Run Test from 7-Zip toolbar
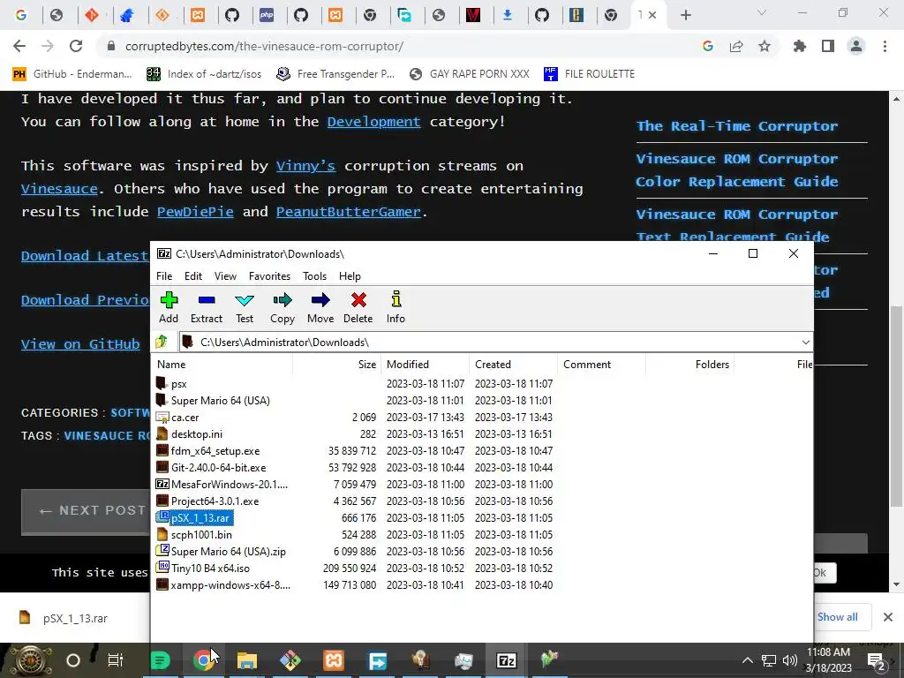This screenshot has width=904, height=678. point(245,308)
